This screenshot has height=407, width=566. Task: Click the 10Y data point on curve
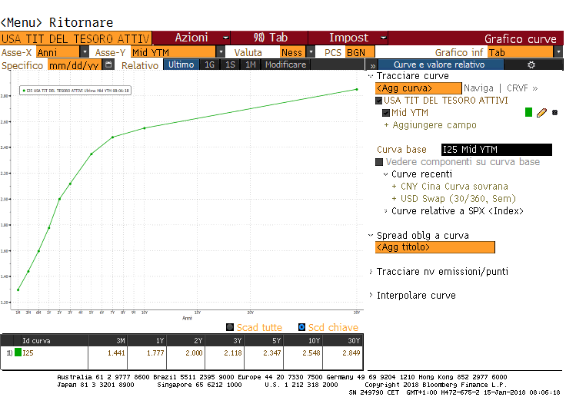[x=145, y=128]
